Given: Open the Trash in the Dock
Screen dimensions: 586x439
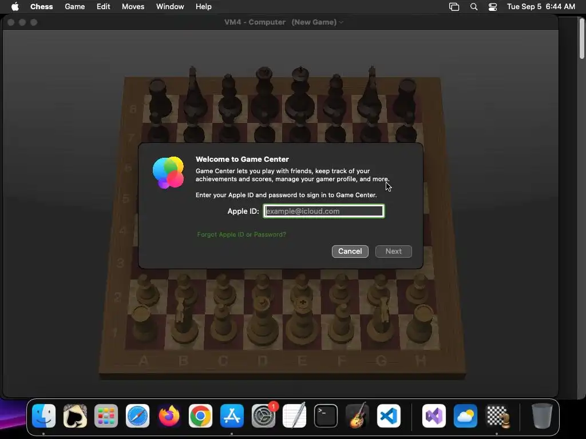Looking at the screenshot, I should 542,416.
